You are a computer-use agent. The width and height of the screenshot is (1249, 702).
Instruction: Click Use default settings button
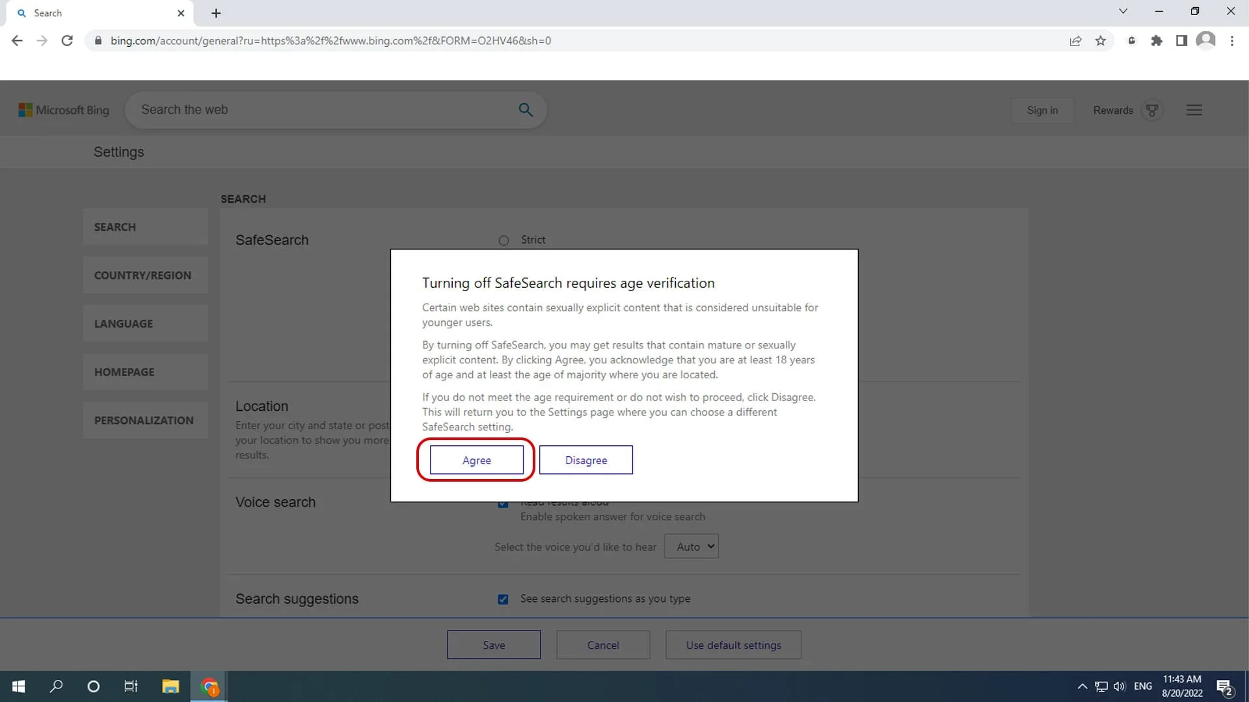click(x=733, y=645)
